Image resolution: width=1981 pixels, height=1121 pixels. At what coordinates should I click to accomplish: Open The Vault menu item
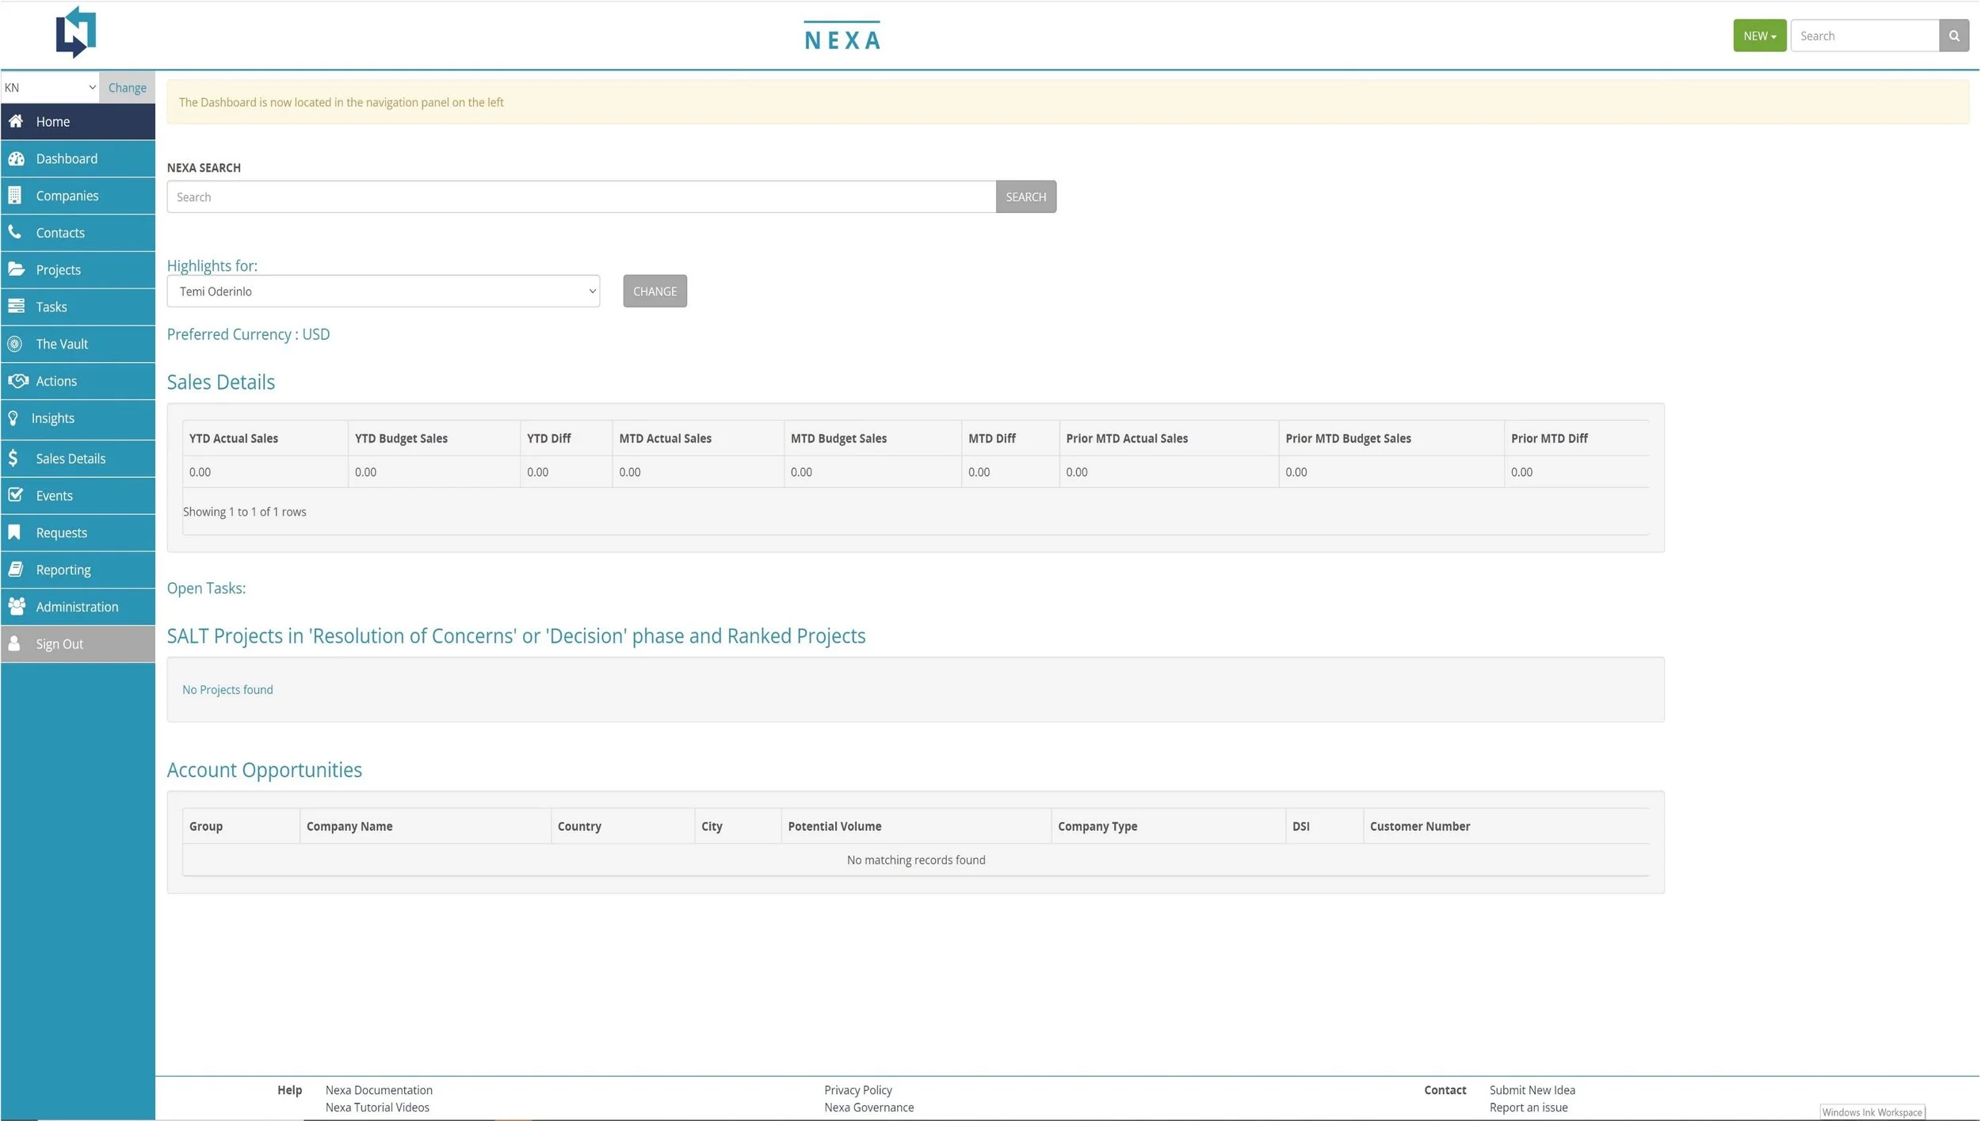point(62,344)
